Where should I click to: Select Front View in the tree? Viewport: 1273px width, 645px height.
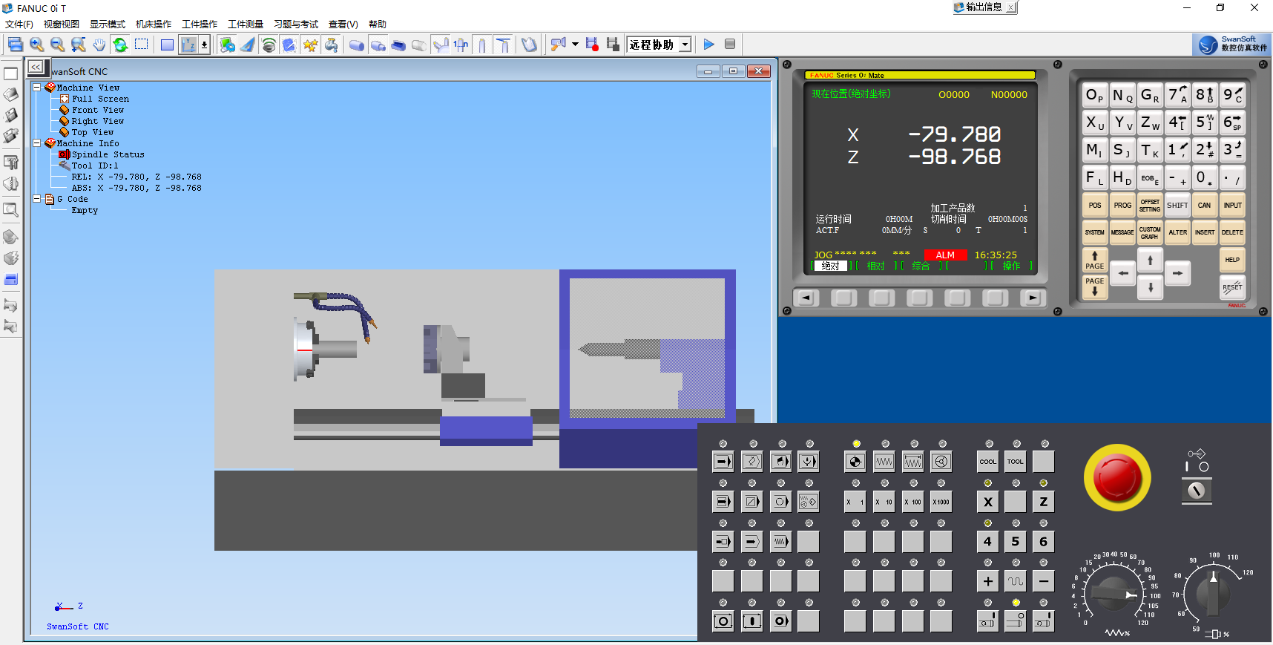[x=98, y=110]
